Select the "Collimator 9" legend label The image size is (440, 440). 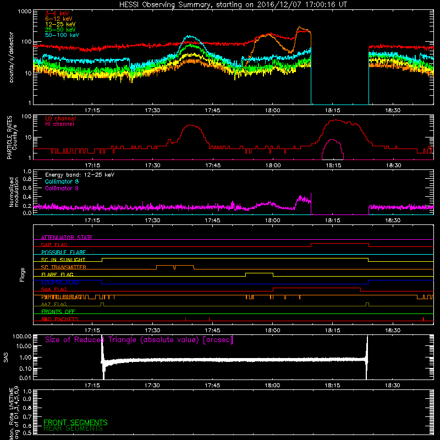pyautogui.click(x=62, y=188)
